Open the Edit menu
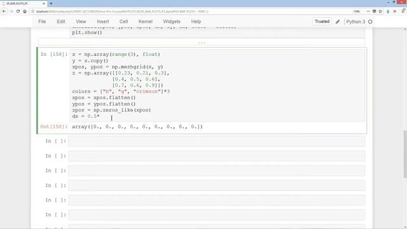 61,22
